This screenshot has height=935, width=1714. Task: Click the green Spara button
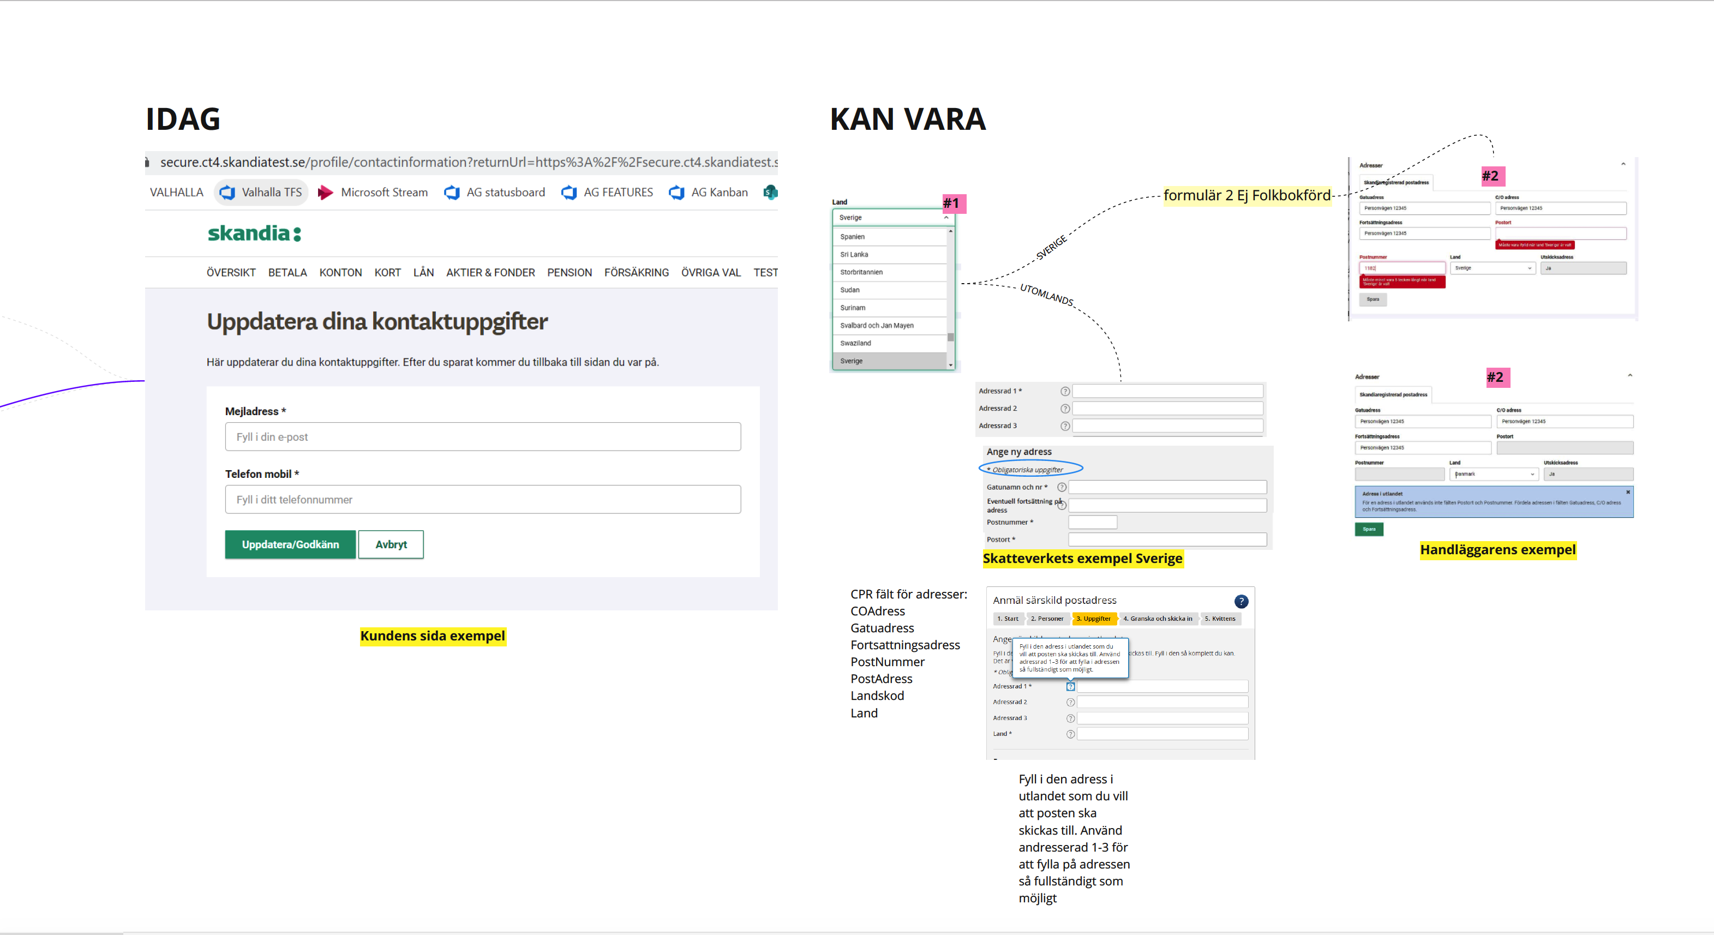click(1369, 529)
